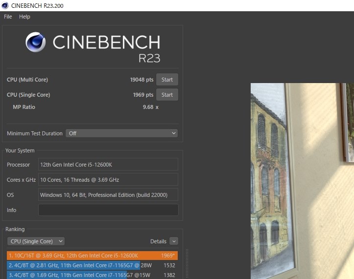Screen dimensions: 354x279
Task: Open the Minimum Test Duration dropdown
Action: click(x=121, y=133)
